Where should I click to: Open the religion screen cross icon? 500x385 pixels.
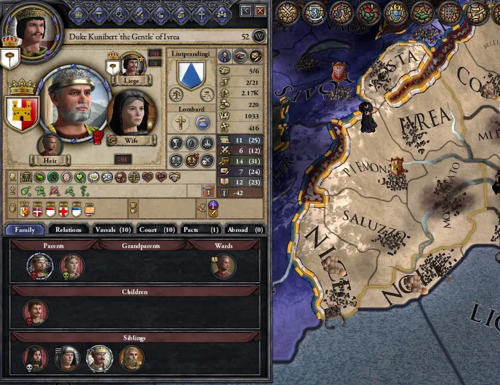point(202,14)
